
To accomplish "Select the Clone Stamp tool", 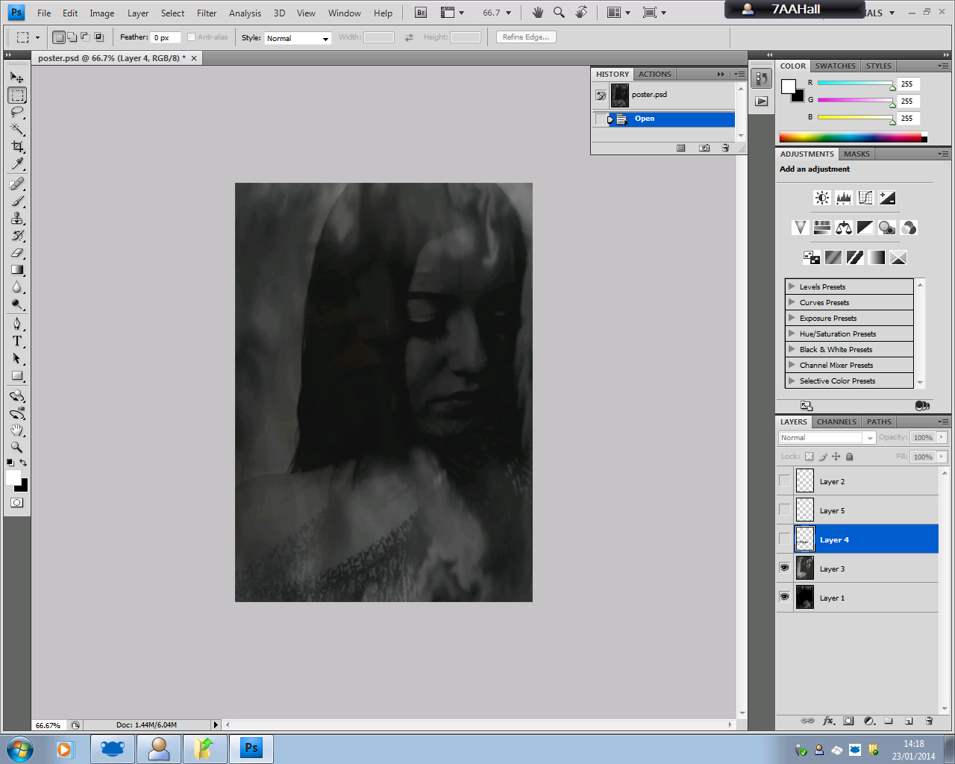I will tap(17, 218).
